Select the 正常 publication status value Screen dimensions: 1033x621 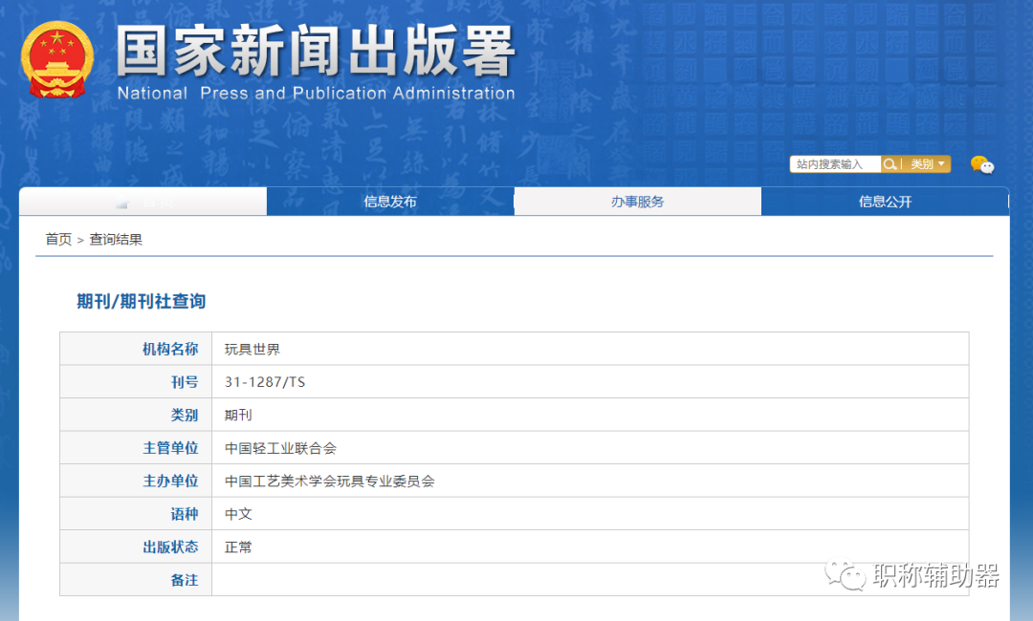[237, 546]
